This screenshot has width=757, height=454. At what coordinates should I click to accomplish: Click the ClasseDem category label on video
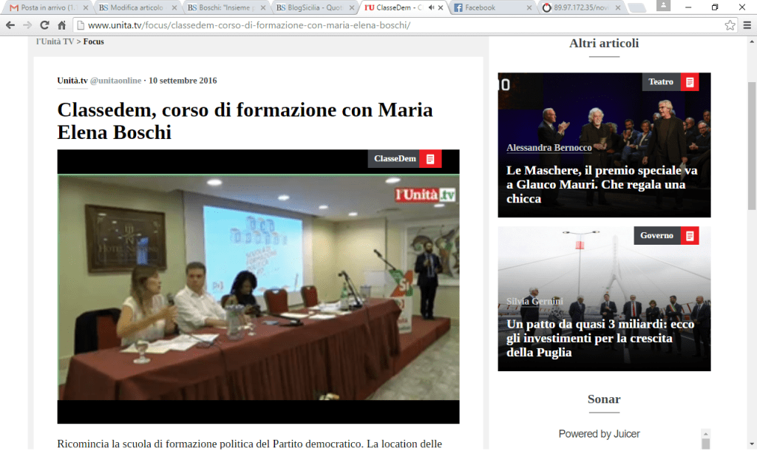[x=394, y=159]
